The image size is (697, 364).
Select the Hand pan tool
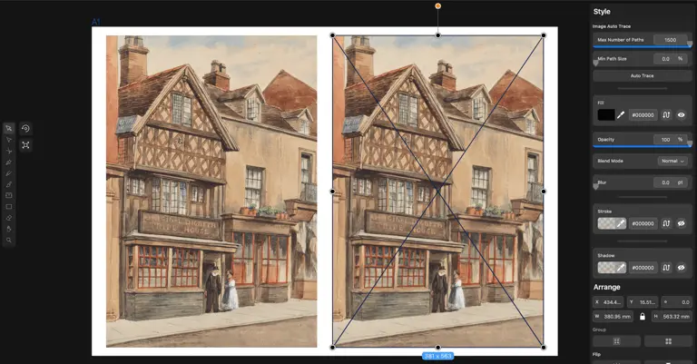click(x=8, y=229)
